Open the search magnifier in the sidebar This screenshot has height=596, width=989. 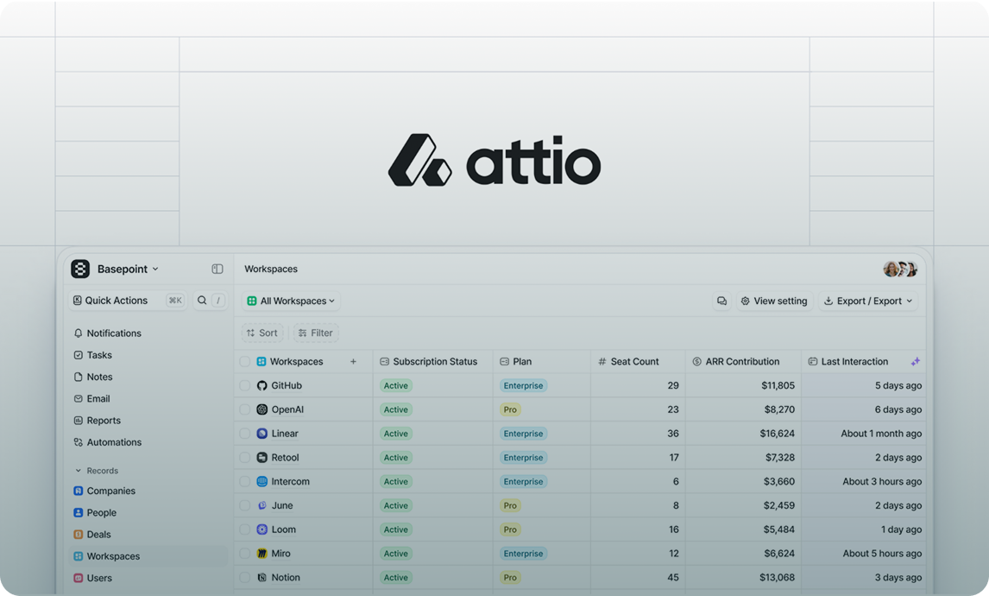click(201, 300)
